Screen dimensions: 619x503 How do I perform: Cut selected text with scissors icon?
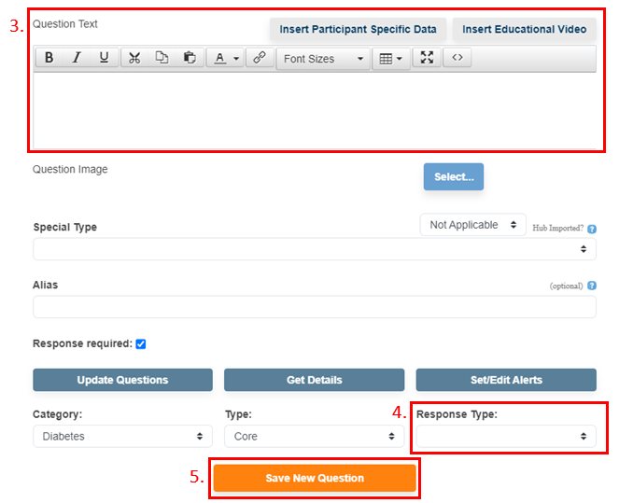(x=134, y=58)
